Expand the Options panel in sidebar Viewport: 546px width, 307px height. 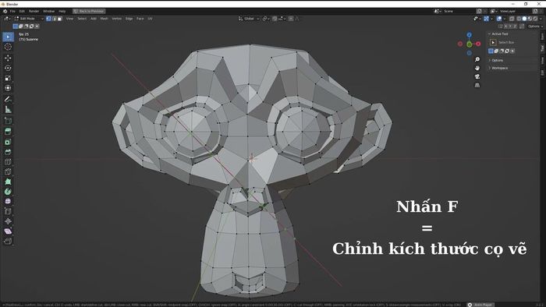tap(497, 60)
